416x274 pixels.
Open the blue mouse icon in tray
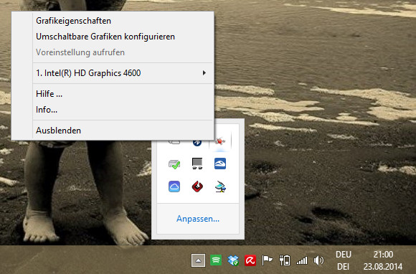pos(220,164)
